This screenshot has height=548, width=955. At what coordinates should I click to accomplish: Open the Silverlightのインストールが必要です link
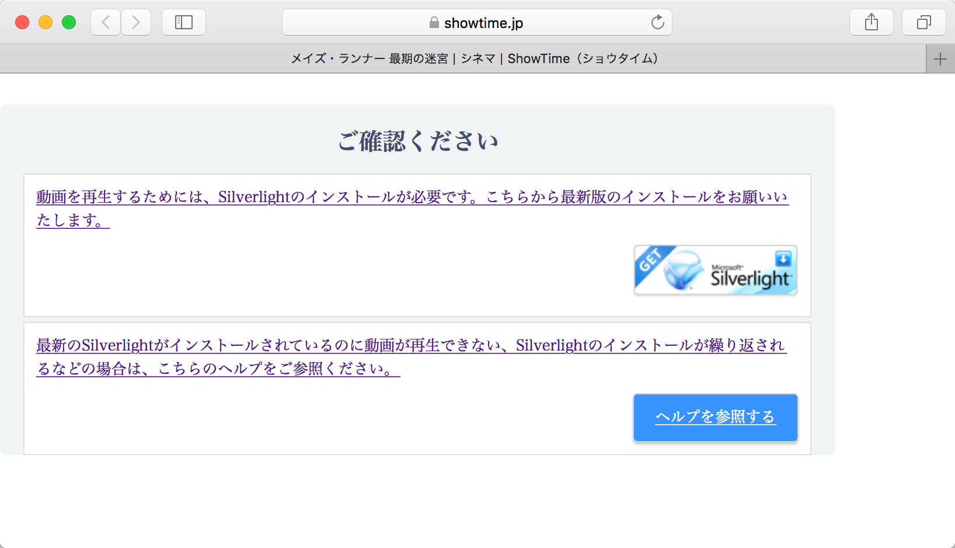(412, 209)
